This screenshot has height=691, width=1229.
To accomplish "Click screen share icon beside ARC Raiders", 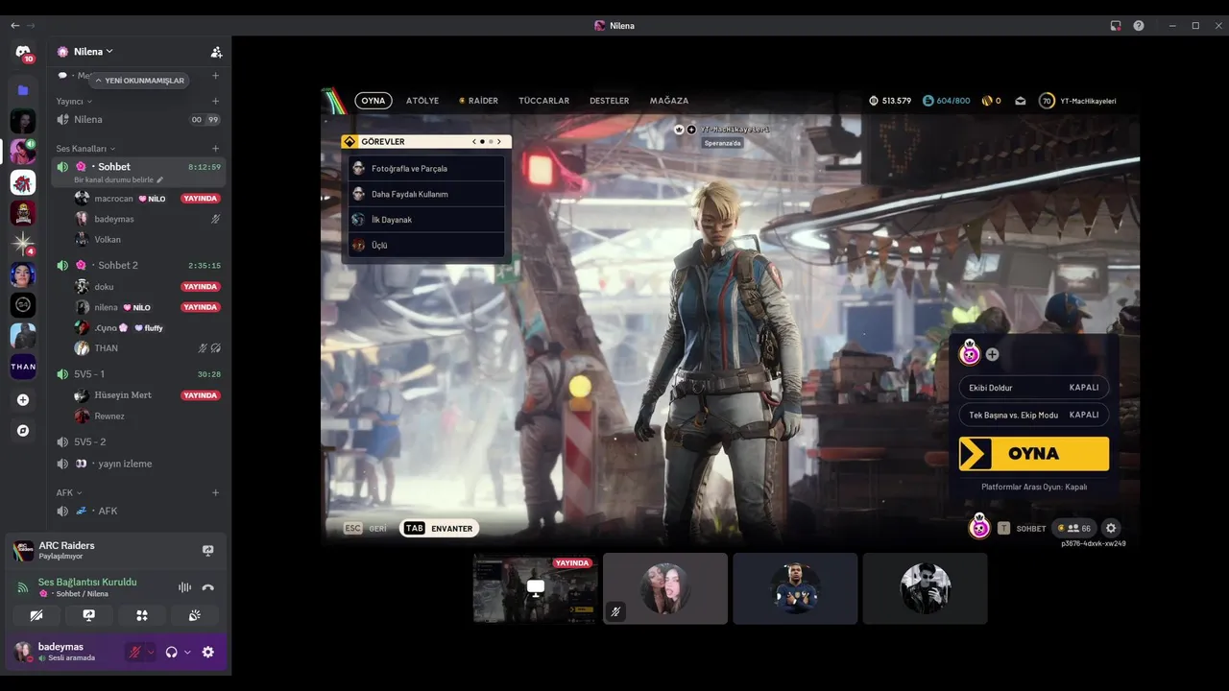I will click(207, 550).
